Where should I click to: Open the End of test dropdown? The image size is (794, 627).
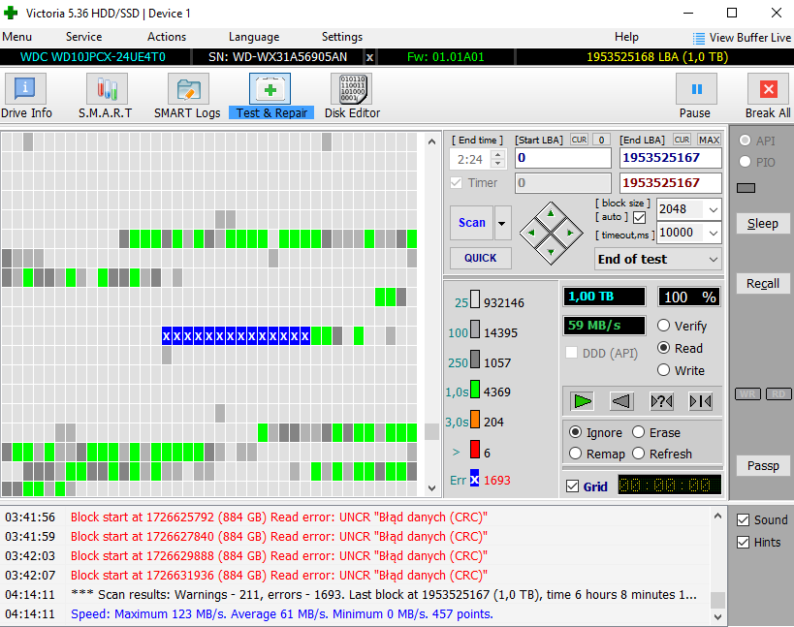pos(713,259)
